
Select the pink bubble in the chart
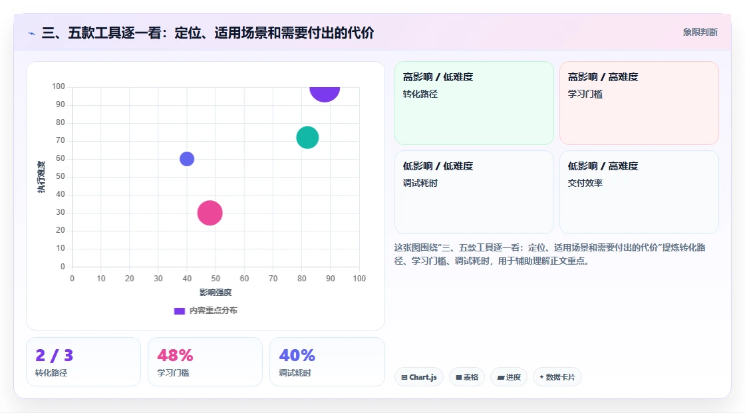(x=210, y=212)
